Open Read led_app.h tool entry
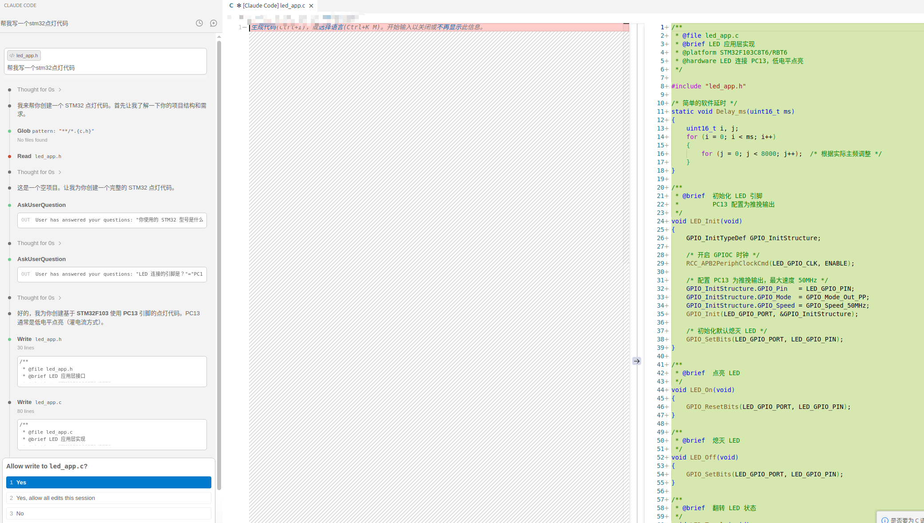 [x=40, y=156]
